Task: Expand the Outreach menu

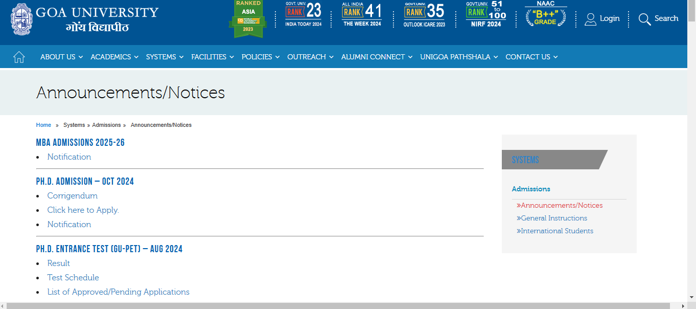Action: (x=310, y=57)
